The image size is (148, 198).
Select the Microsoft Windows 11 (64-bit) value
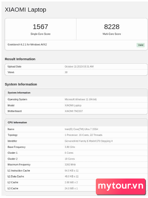pyautogui.click(x=81, y=99)
